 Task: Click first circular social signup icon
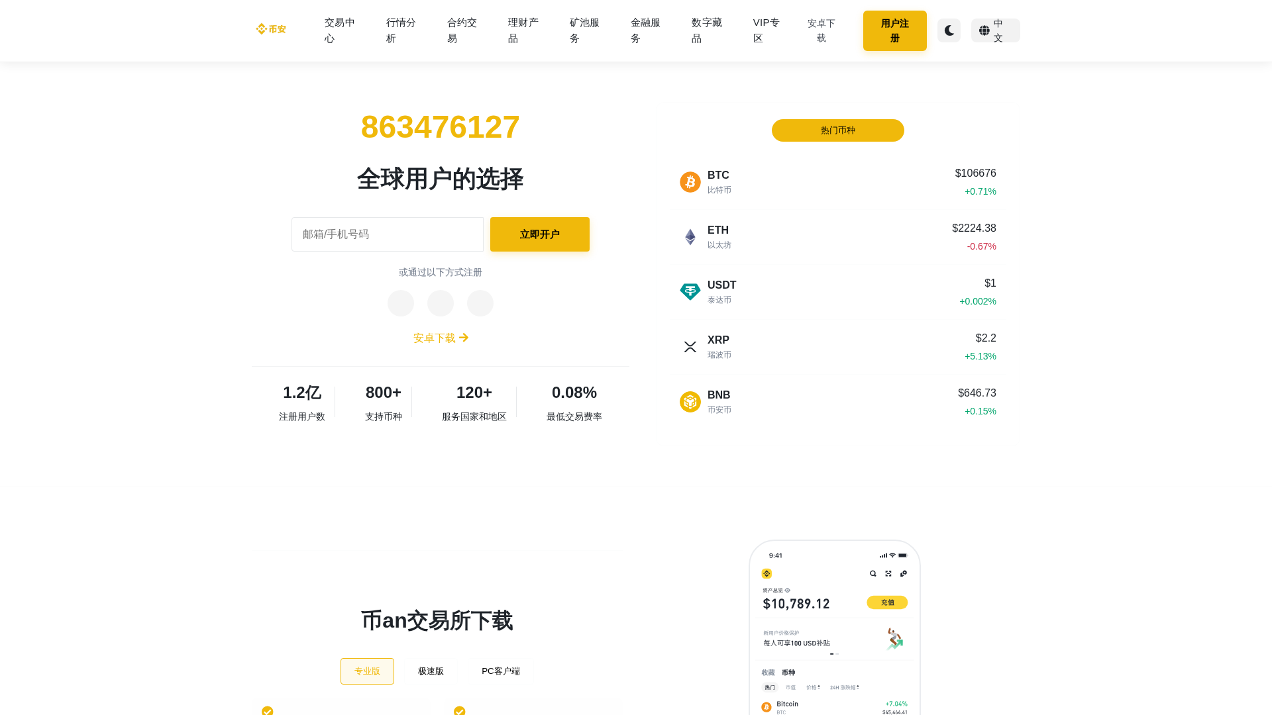(401, 303)
